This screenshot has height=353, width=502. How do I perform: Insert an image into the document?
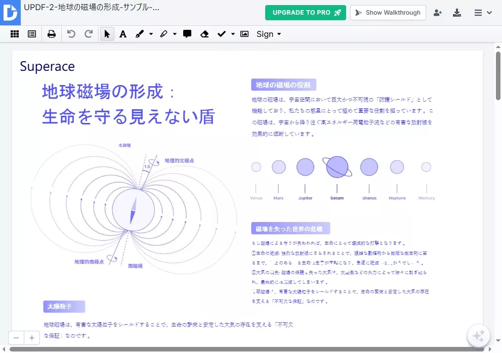pyautogui.click(x=243, y=34)
